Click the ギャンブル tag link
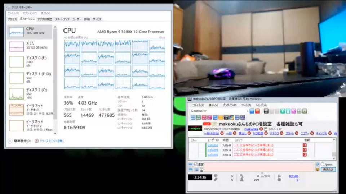This screenshot has width=346, height=194. point(321,133)
